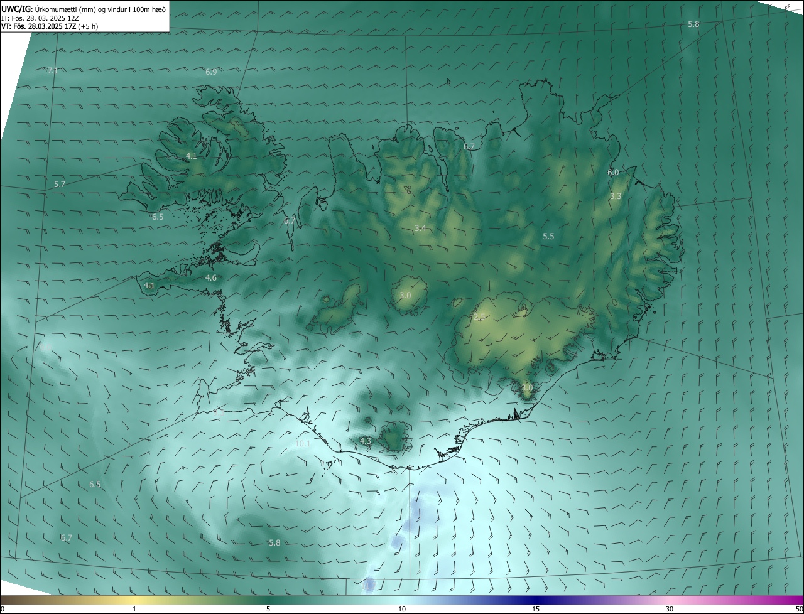
Task: Click the 5.7 value label on the map
Action: coord(60,185)
